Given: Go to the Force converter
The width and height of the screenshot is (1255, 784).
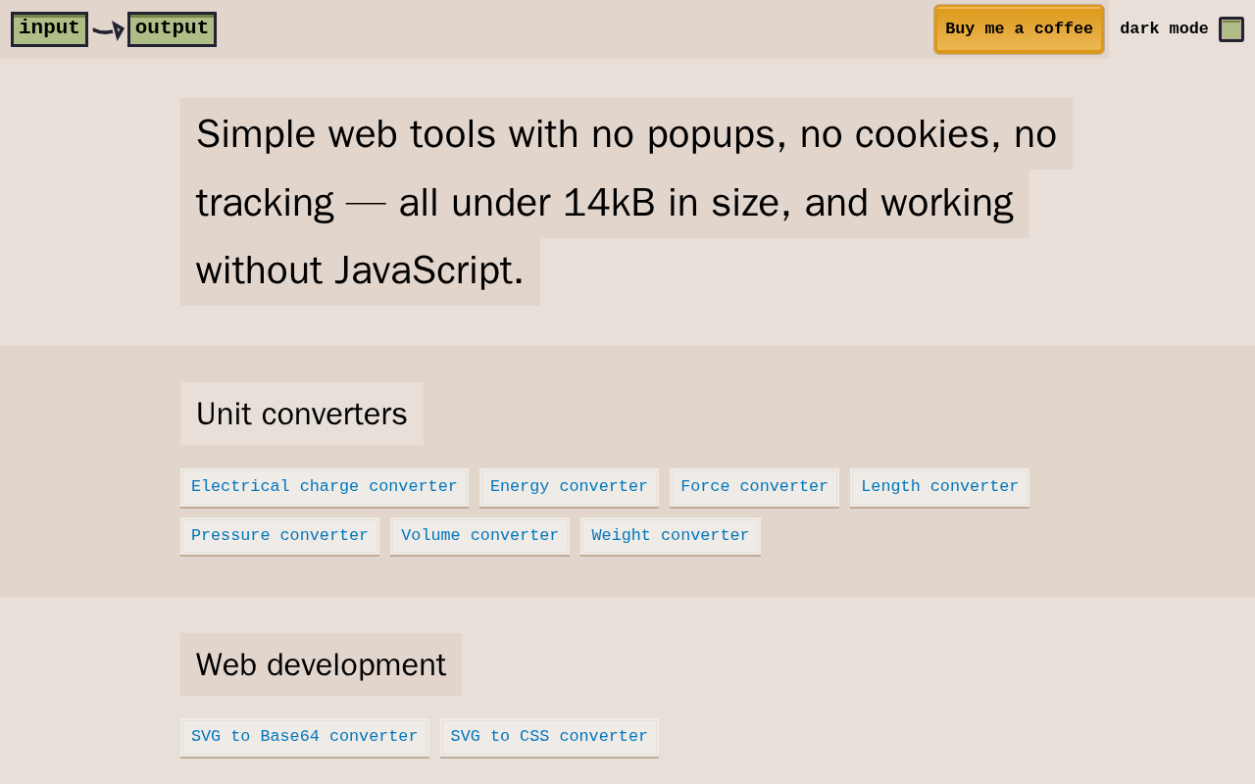Looking at the screenshot, I should (x=754, y=487).
